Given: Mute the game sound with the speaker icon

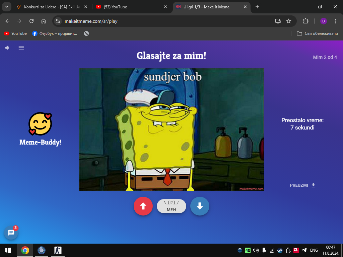Looking at the screenshot, I should pyautogui.click(x=7, y=48).
